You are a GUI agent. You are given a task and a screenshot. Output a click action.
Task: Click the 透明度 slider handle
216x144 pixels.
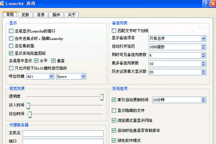pos(102,97)
